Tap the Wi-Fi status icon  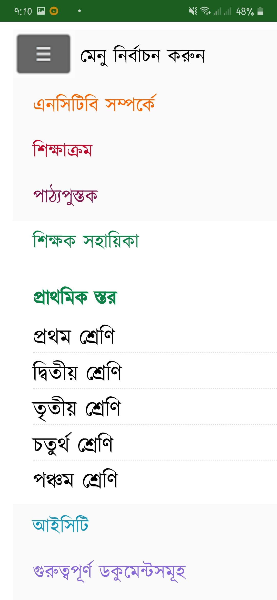pyautogui.click(x=205, y=11)
